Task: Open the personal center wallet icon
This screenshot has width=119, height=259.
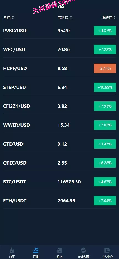Action: (107, 250)
